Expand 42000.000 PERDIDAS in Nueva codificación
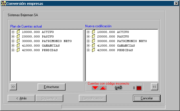Screen dimensions: 180x111 [88, 50]
